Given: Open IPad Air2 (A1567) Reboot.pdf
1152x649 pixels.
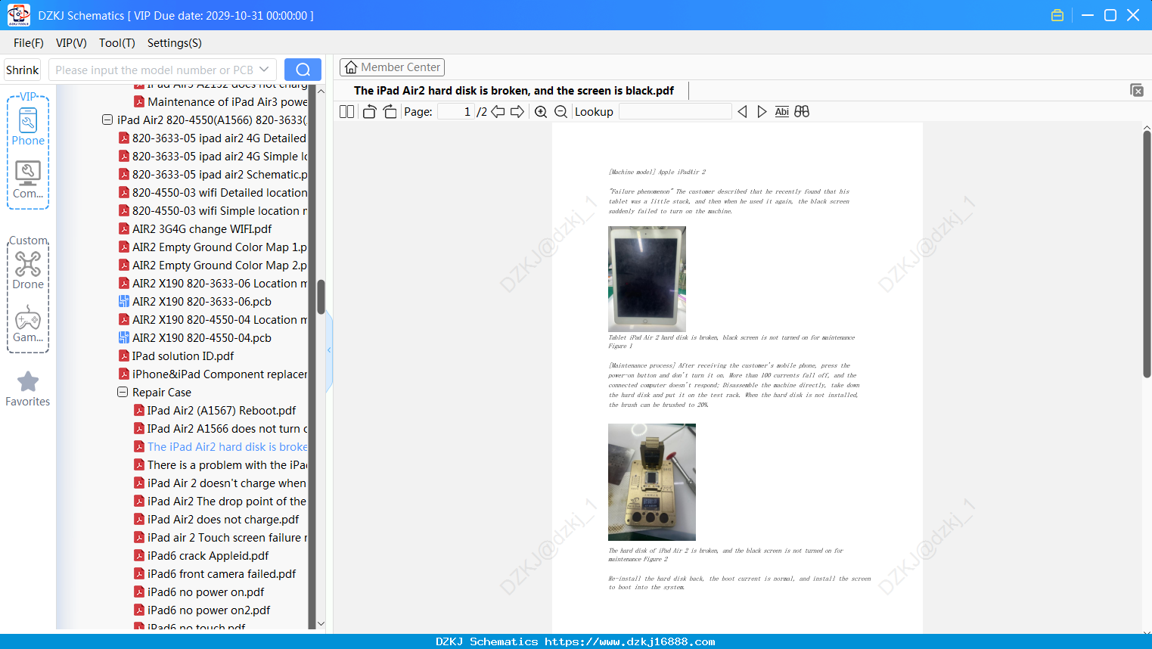Looking at the screenshot, I should pyautogui.click(x=215, y=411).
